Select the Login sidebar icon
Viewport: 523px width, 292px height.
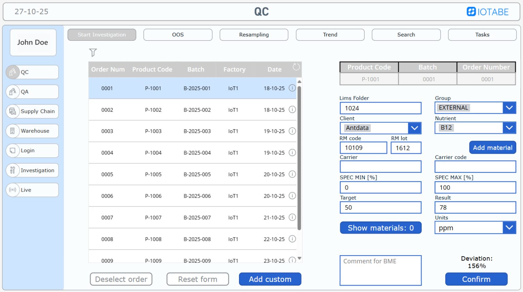click(x=32, y=150)
